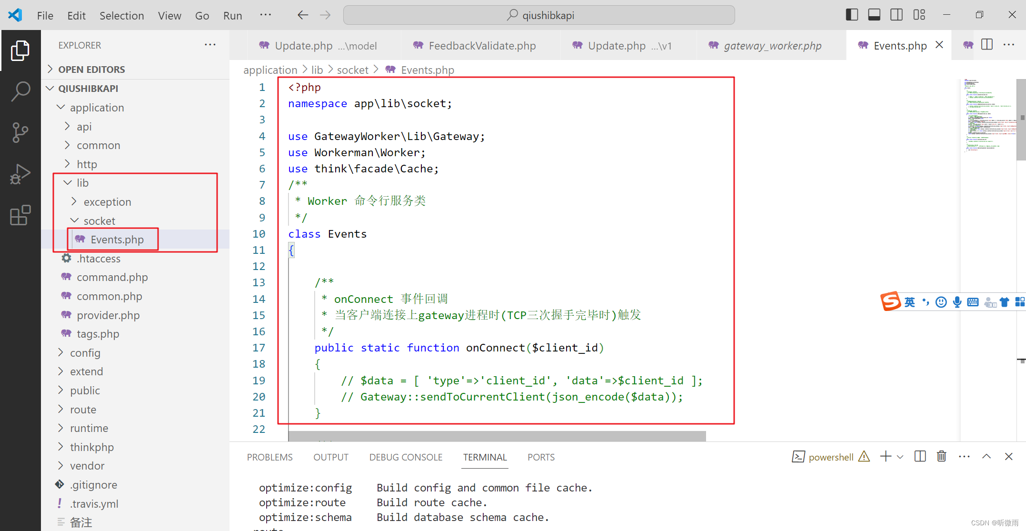This screenshot has width=1026, height=531.
Task: Open the Run and Debug view
Action: [x=20, y=174]
